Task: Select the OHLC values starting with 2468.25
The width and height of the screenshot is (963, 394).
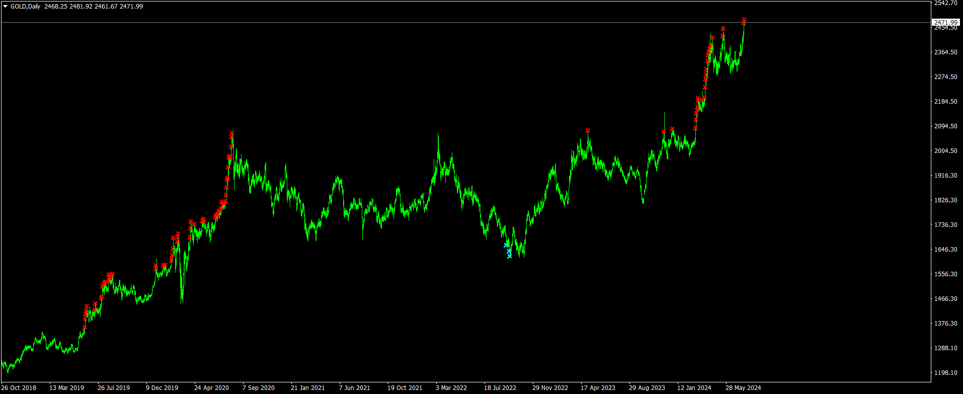Action: (x=94, y=7)
